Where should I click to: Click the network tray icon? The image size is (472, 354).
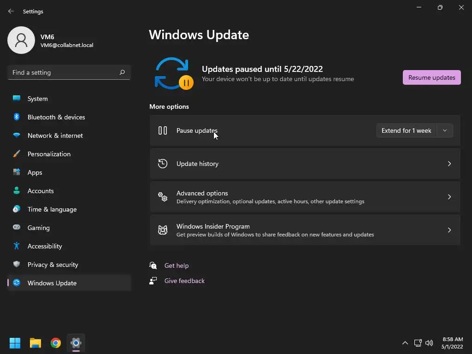pos(418,343)
